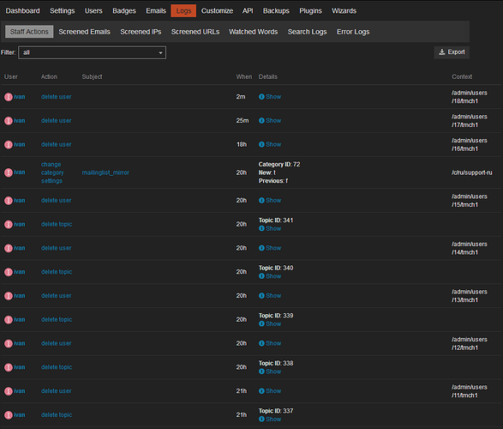Show details for the /12/tmch1 delete user entry
The height and width of the screenshot is (429, 503).
pyautogui.click(x=270, y=343)
